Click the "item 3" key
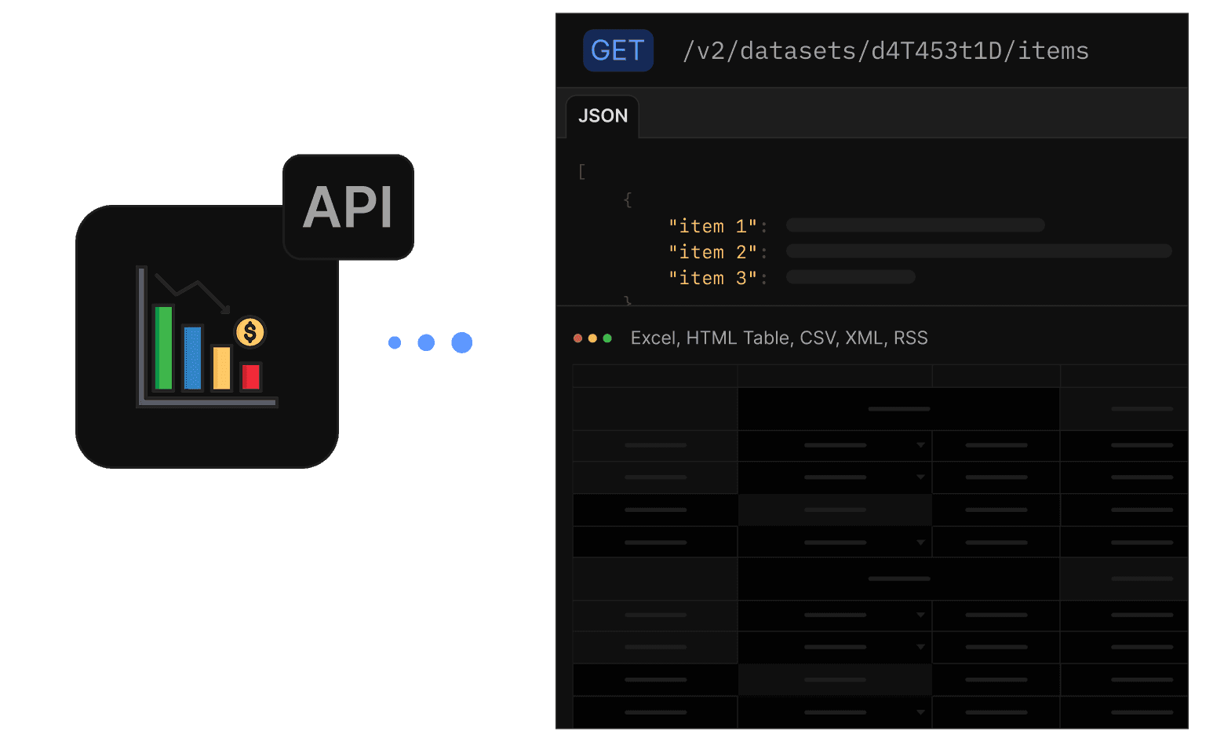 pos(712,278)
